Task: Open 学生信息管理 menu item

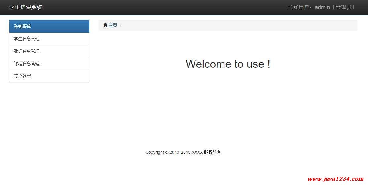Action: coord(49,39)
